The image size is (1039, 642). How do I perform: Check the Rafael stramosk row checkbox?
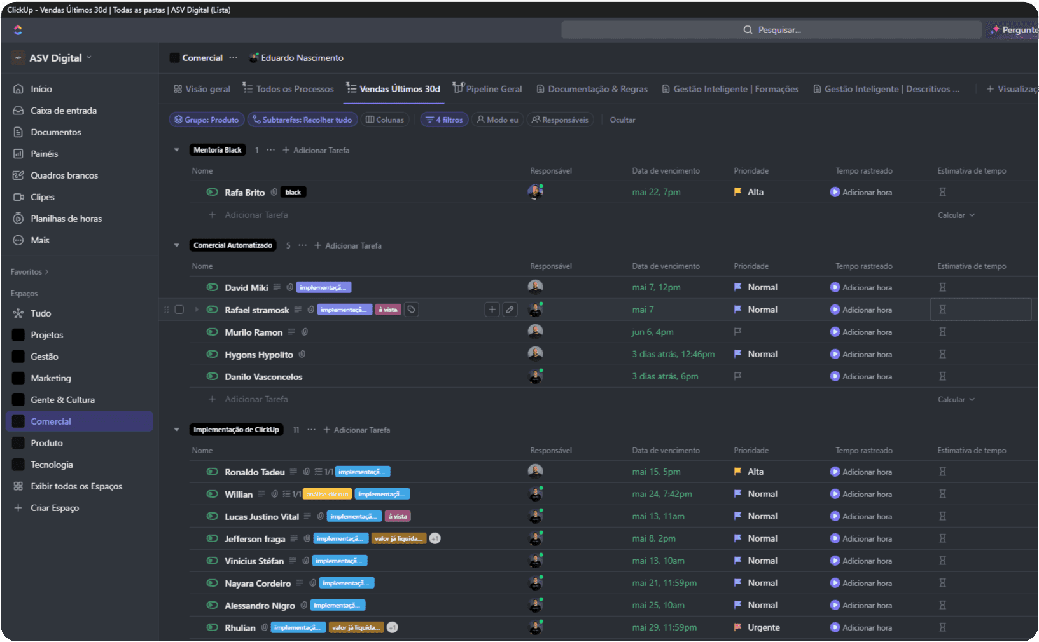point(179,310)
